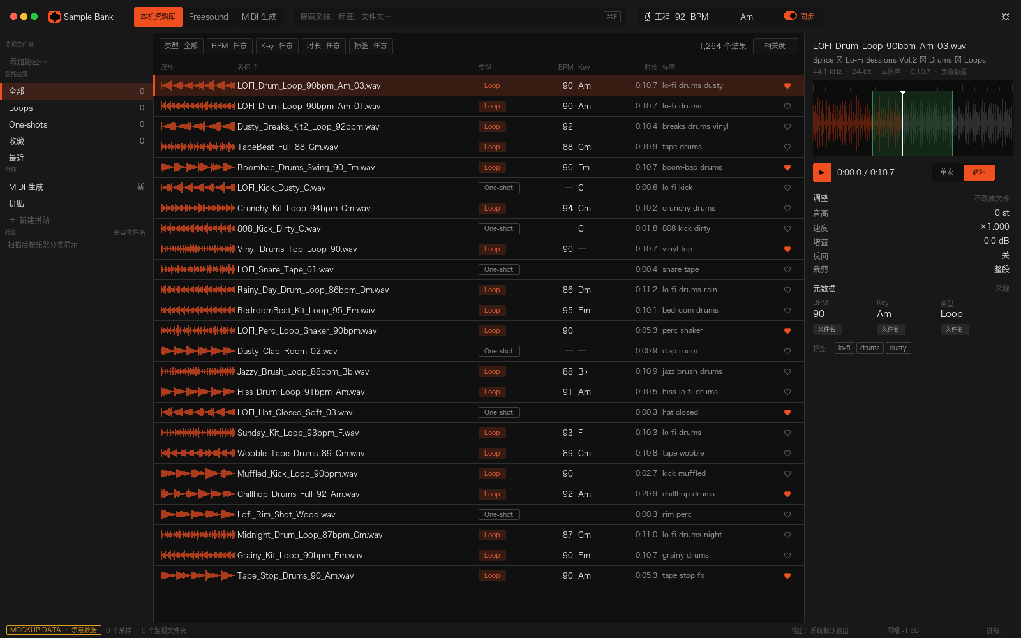The height and width of the screenshot is (638, 1021).
Task: Click orange play button in preview
Action: (x=822, y=172)
